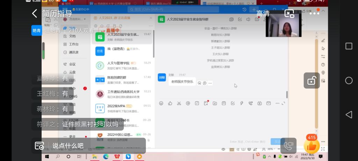This screenshot has height=161, width=358.
Task: Click the upload file folder icon
Action: [x=215, y=103]
